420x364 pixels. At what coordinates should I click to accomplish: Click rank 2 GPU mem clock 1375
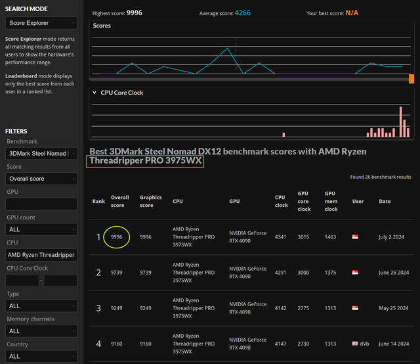pos(330,273)
